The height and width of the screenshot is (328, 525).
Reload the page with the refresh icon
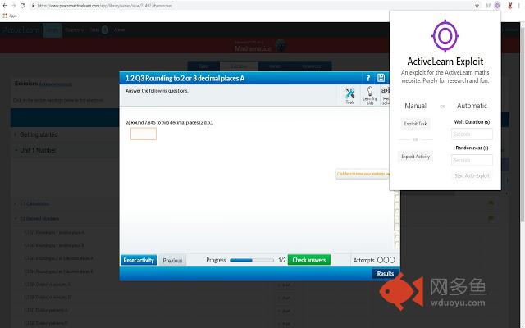pos(22,6)
